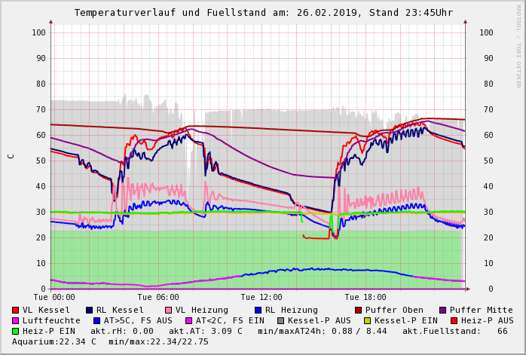Click the red VL Kessel legend swatch
This screenshot has width=526, height=355.
(x=15, y=310)
